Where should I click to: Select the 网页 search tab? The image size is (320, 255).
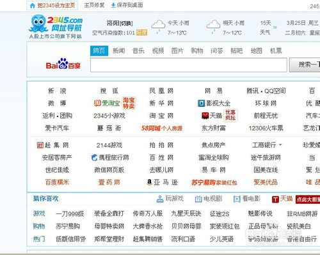click(99, 50)
